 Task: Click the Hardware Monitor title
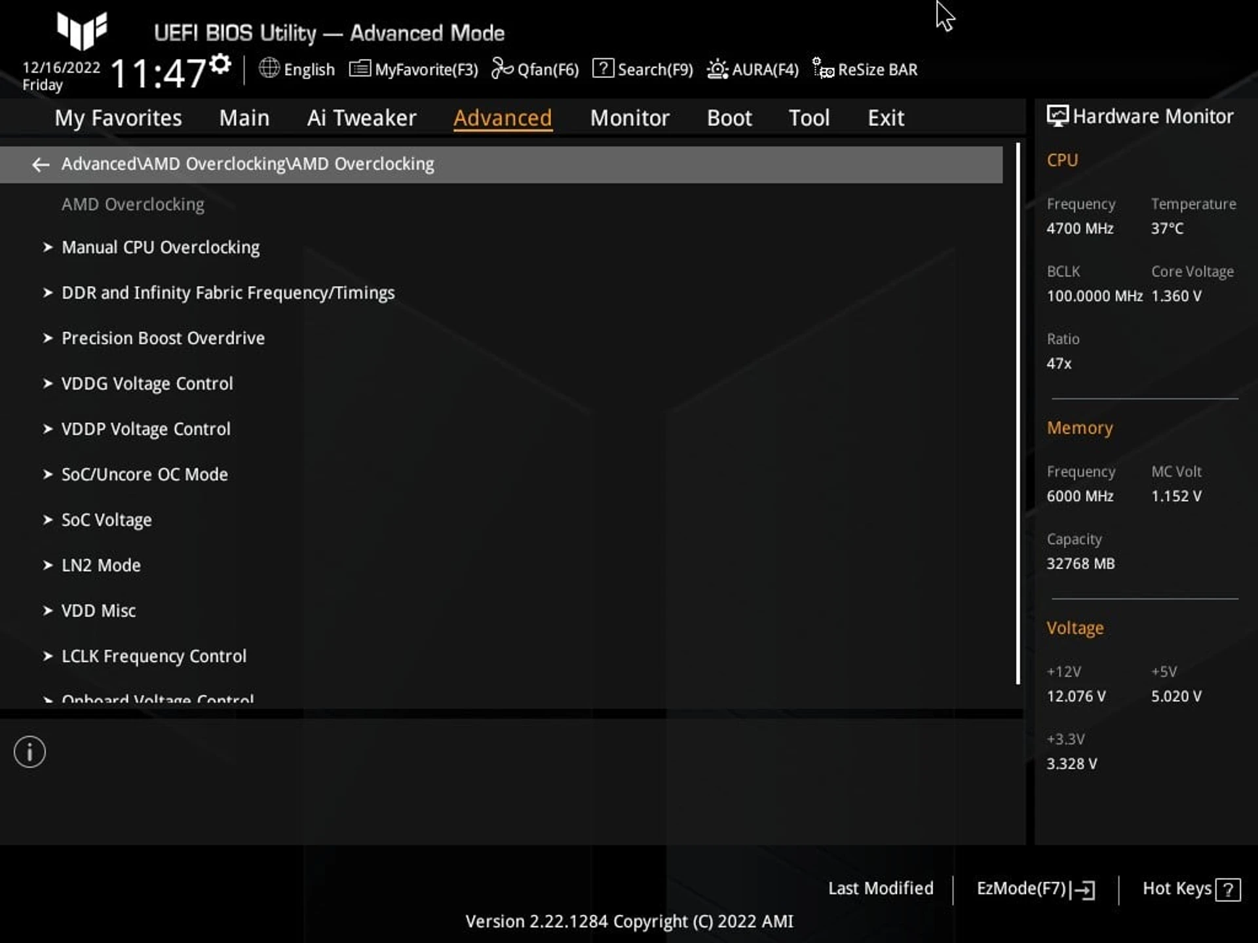click(1153, 117)
